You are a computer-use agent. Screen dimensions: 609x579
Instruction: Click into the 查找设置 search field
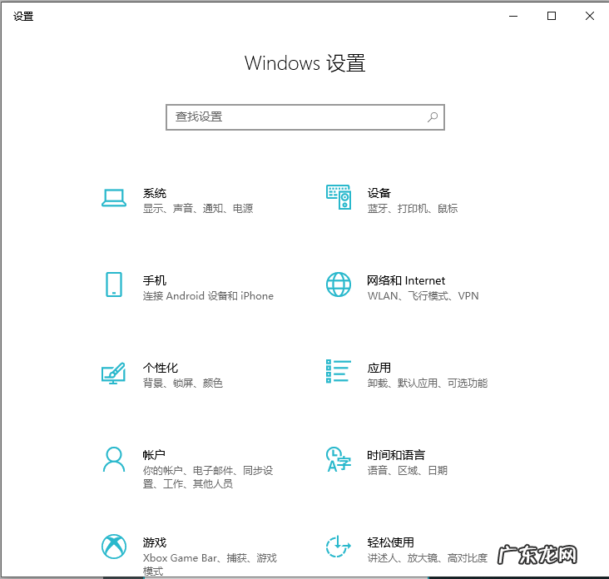(305, 117)
